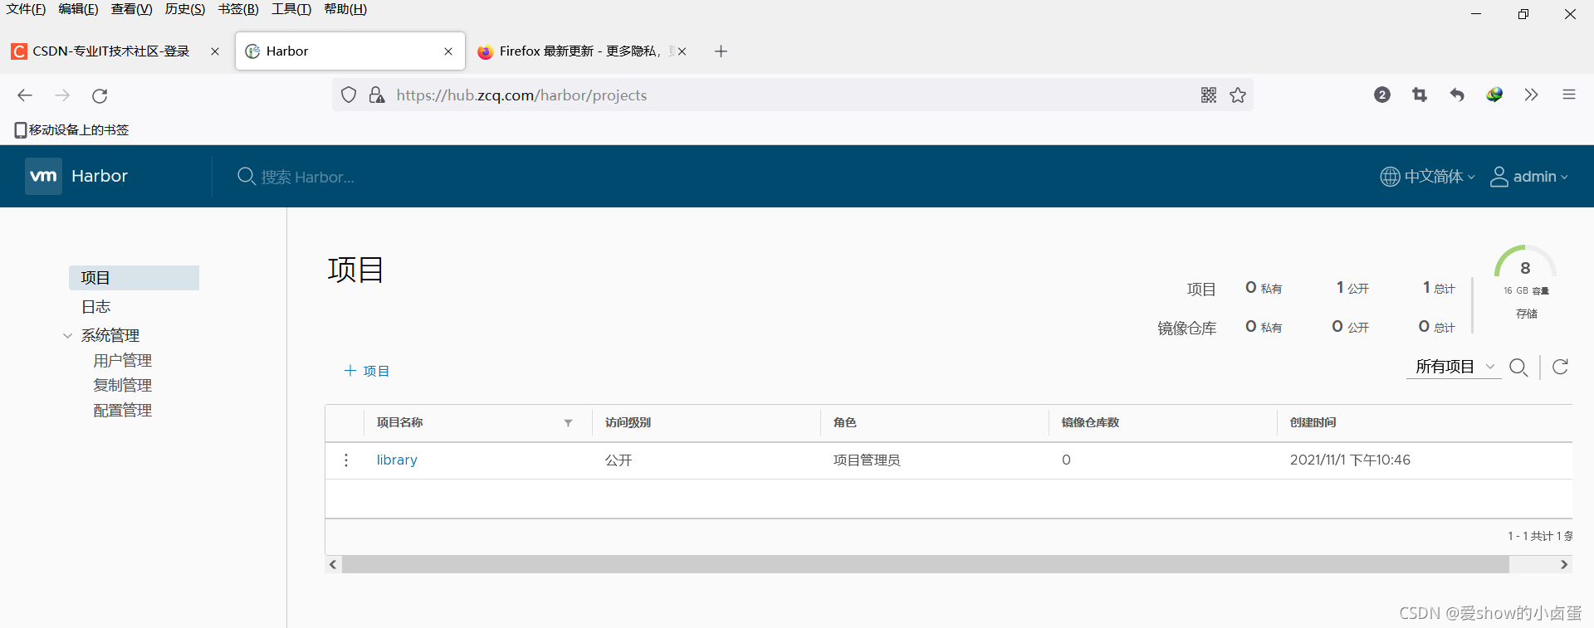Screen dimensions: 1594x628
Task: Click the globe language icon
Action: [x=1390, y=177]
